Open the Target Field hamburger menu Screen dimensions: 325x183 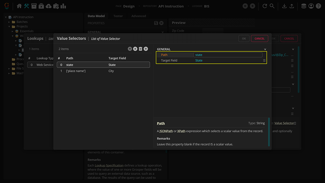pyautogui.click(x=264, y=60)
